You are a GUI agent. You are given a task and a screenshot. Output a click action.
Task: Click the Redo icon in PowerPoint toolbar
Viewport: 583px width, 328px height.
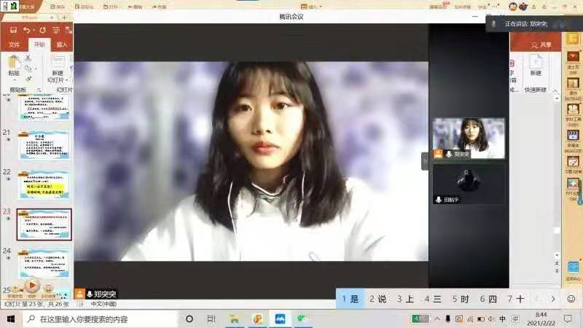pos(42,30)
